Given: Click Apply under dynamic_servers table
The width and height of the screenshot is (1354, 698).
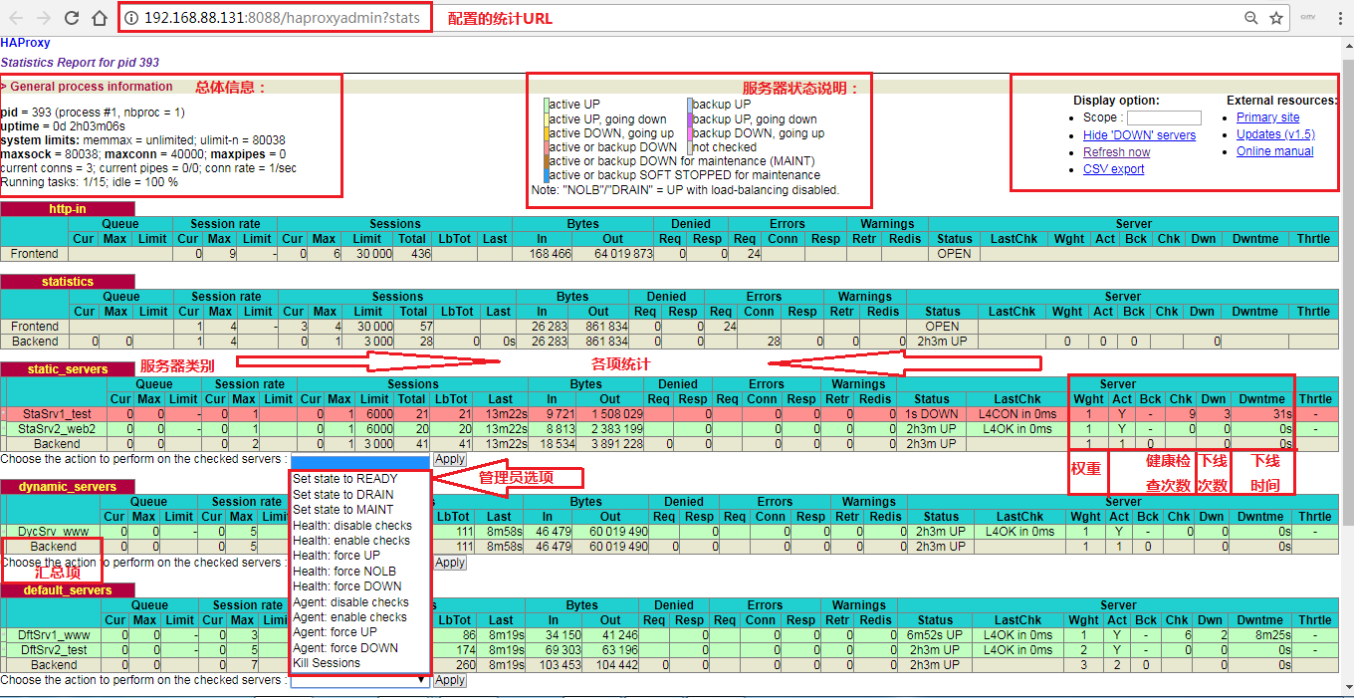Looking at the screenshot, I should 450,563.
